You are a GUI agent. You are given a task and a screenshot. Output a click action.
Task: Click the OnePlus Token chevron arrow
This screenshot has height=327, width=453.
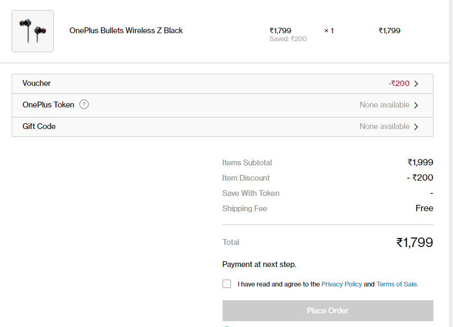click(416, 105)
